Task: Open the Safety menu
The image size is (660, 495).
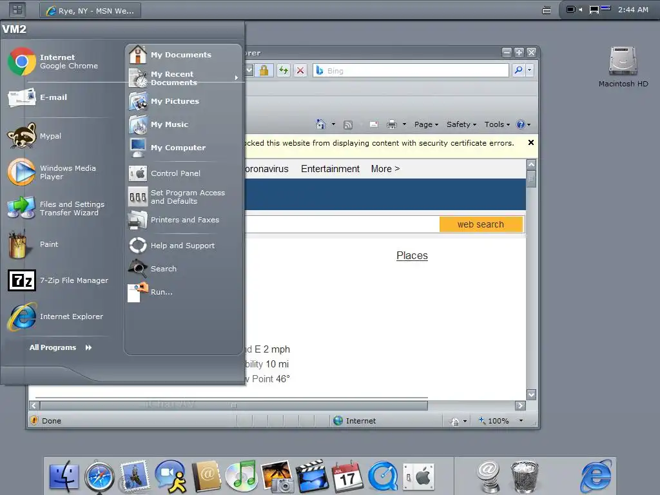Action: click(461, 124)
